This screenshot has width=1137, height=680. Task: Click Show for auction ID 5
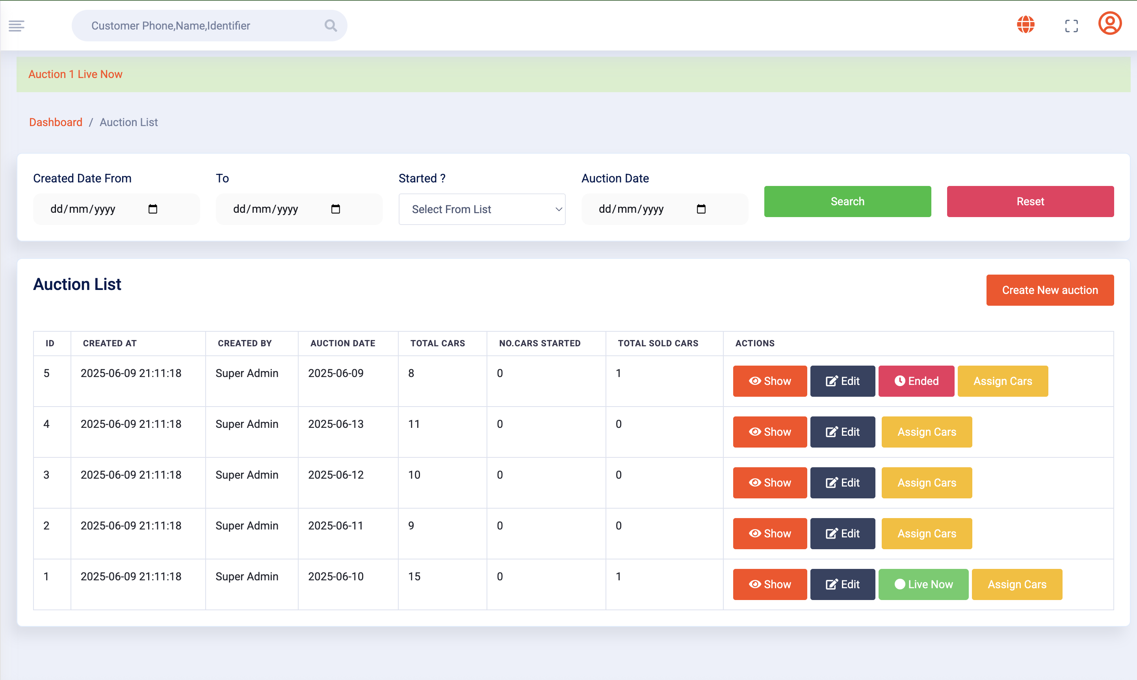coord(769,381)
